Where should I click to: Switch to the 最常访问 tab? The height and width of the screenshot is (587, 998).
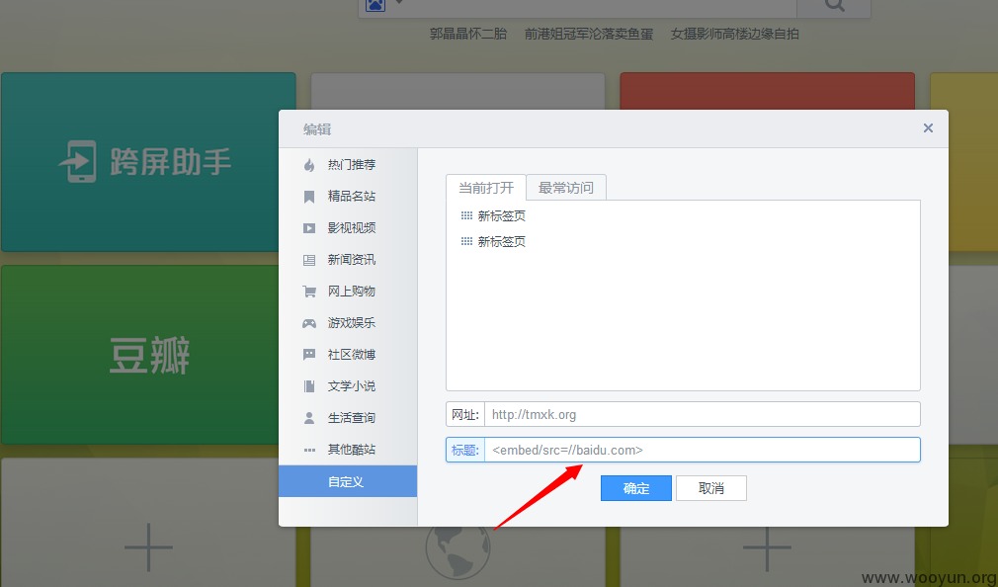[566, 187]
